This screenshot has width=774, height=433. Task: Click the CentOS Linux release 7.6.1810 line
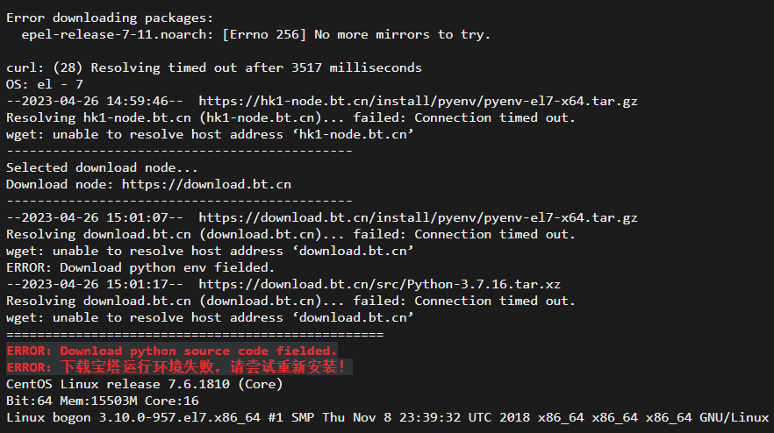pyautogui.click(x=144, y=384)
